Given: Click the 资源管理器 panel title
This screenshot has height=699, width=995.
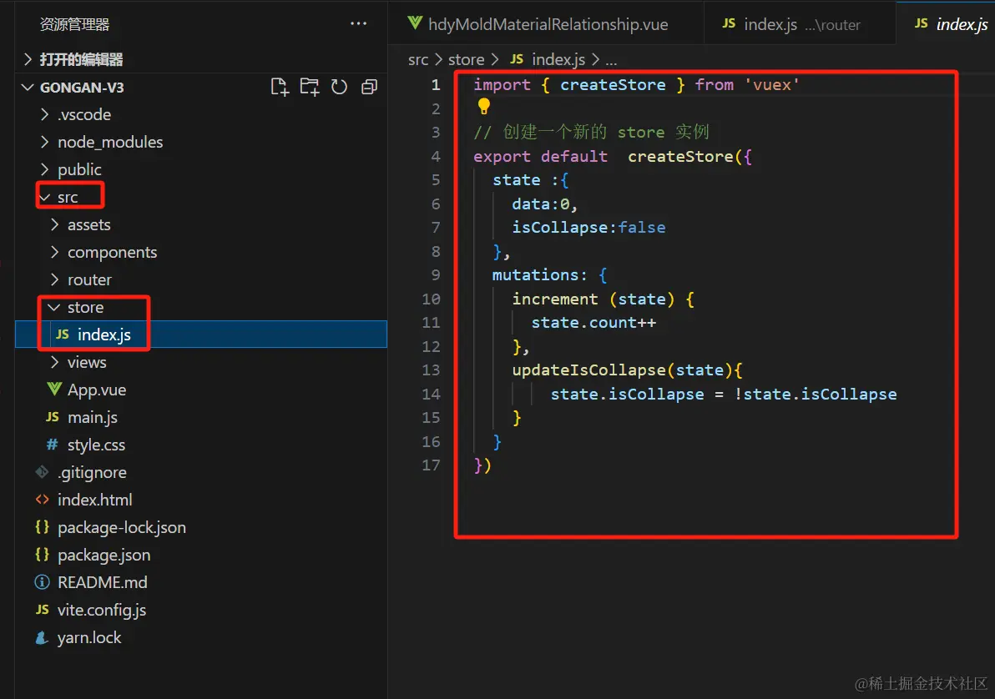Looking at the screenshot, I should 74,24.
